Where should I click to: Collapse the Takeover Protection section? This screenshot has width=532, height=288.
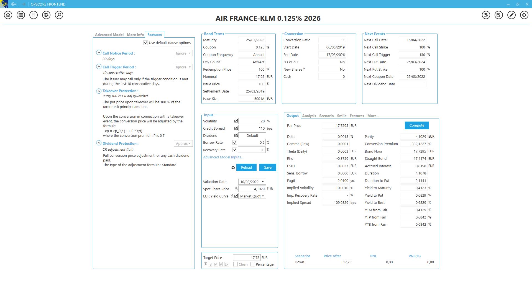coord(99,91)
